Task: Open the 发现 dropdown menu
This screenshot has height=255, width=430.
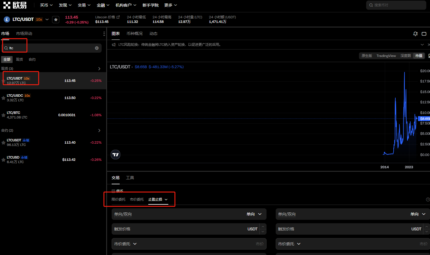Action: point(65,5)
